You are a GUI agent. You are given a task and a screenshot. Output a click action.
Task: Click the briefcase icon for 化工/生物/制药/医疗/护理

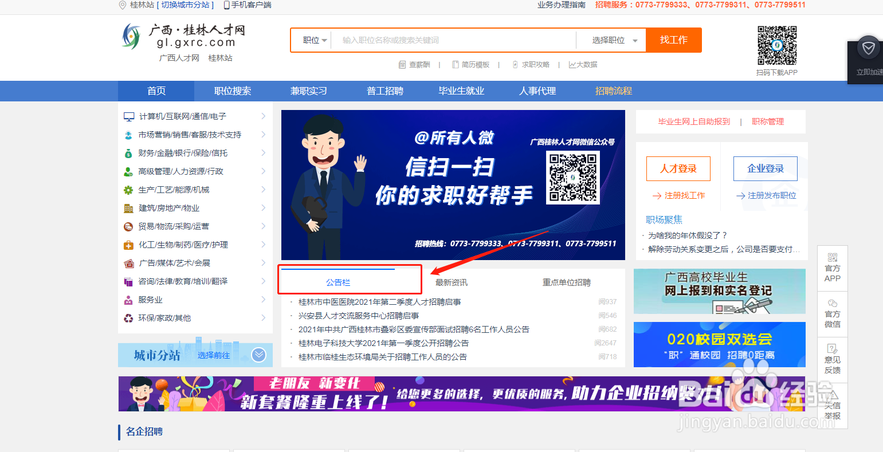coord(128,245)
